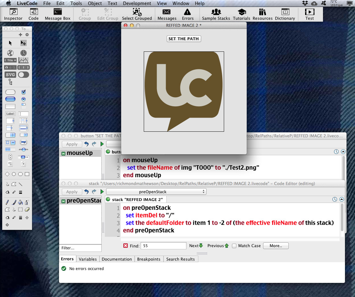Click the More.. button in find bar

[276, 246]
